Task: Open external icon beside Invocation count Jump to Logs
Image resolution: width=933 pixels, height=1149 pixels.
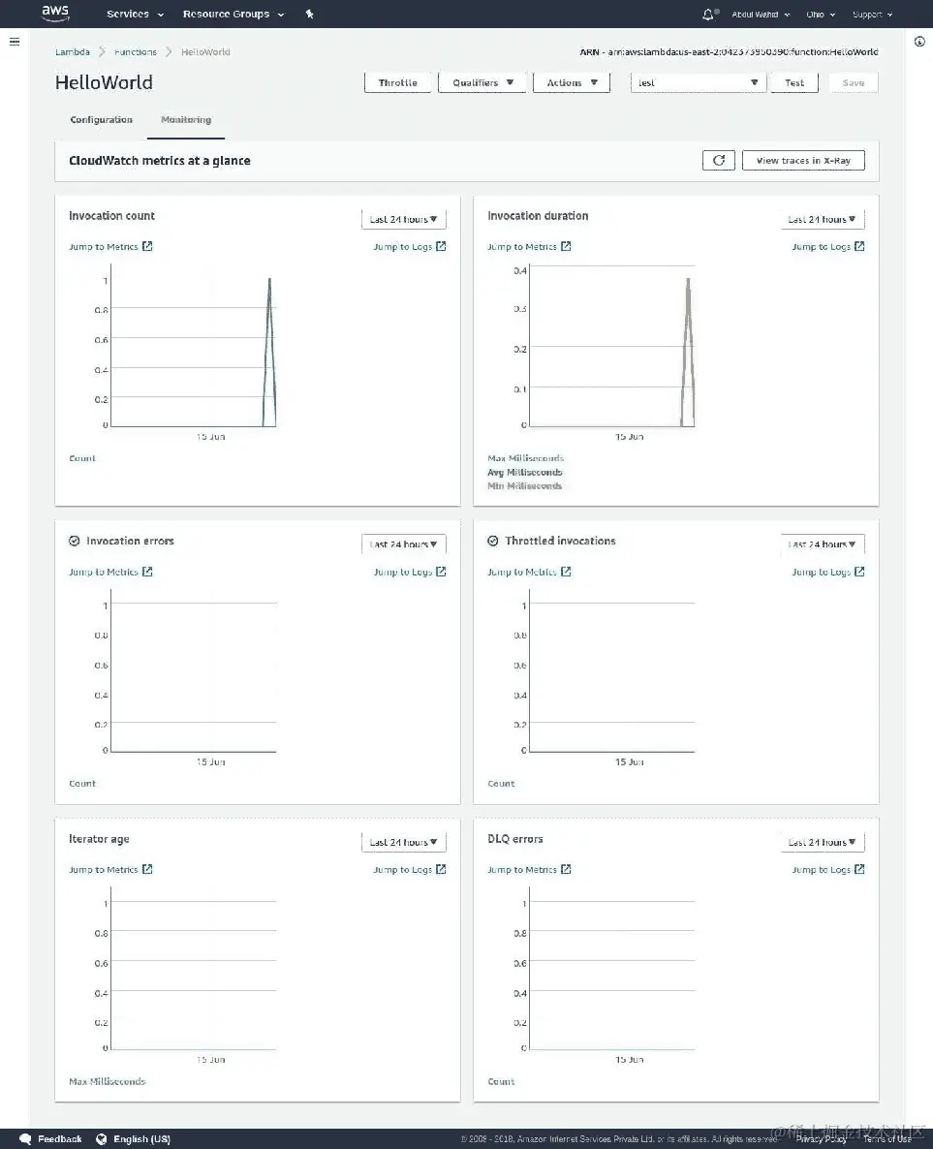Action: (441, 246)
